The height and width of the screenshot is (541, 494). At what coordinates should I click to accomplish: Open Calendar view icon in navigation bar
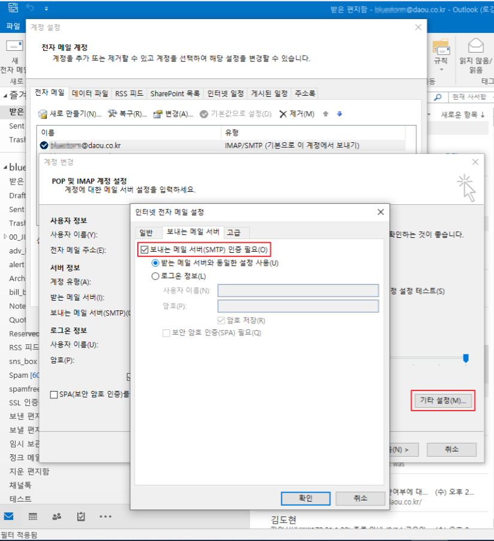click(x=33, y=516)
